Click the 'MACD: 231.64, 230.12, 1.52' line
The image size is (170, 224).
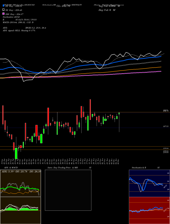tap(18, 22)
